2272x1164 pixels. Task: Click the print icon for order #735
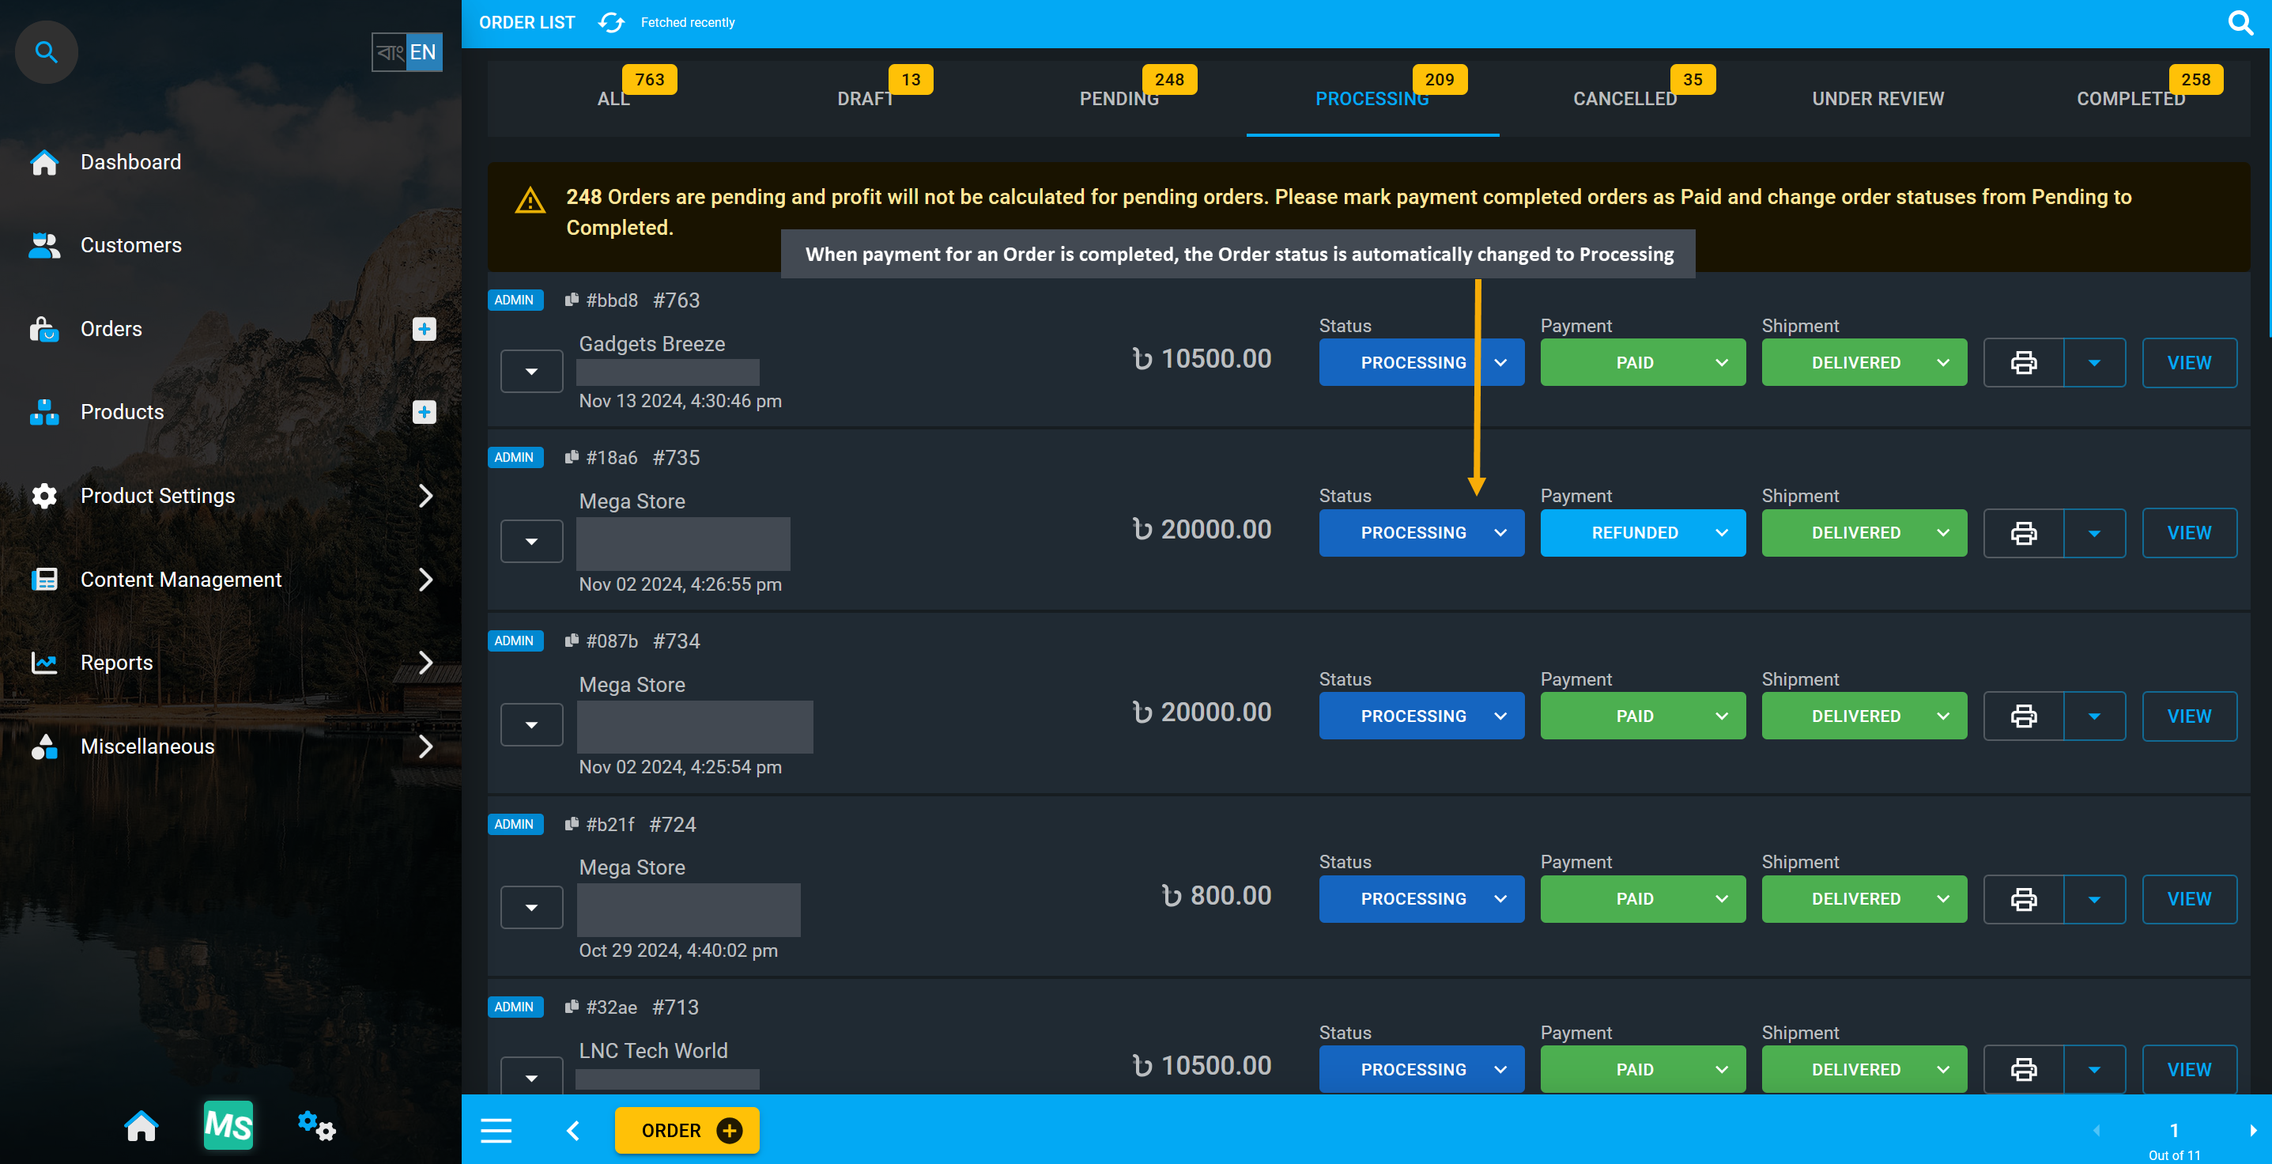2023,531
